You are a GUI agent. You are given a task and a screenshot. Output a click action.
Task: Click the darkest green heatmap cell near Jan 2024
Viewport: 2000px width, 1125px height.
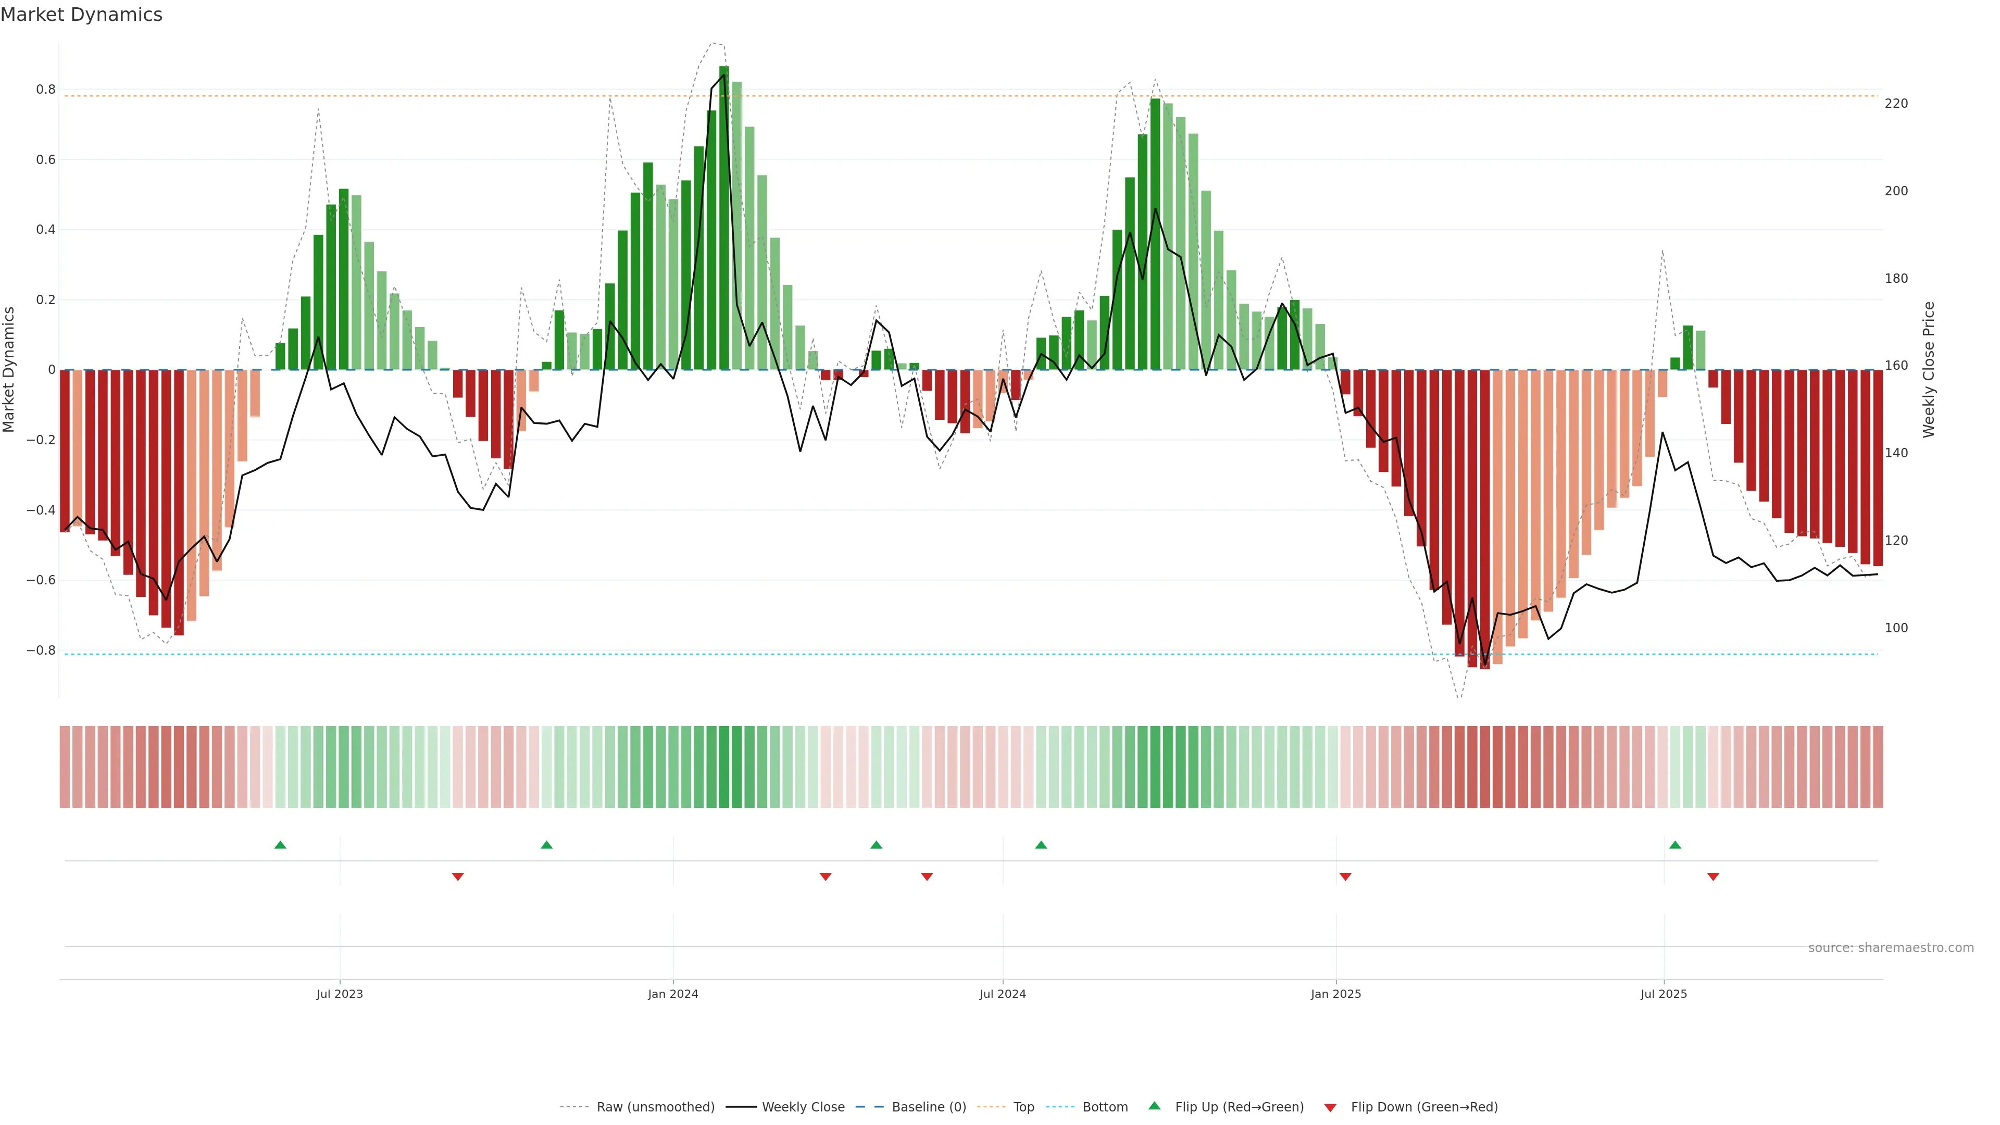click(723, 766)
